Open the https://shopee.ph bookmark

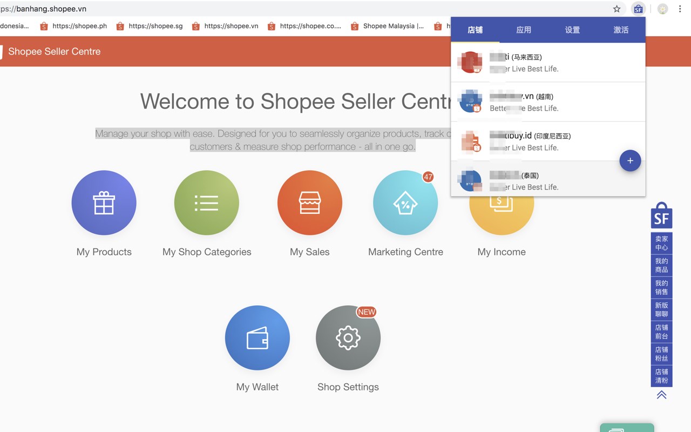(73, 26)
